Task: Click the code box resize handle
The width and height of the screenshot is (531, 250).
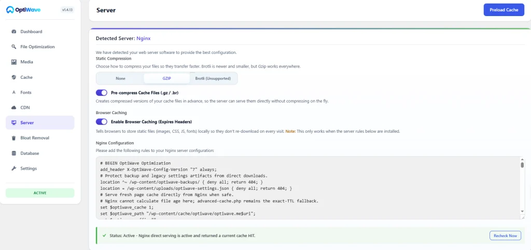Action: coord(523,217)
